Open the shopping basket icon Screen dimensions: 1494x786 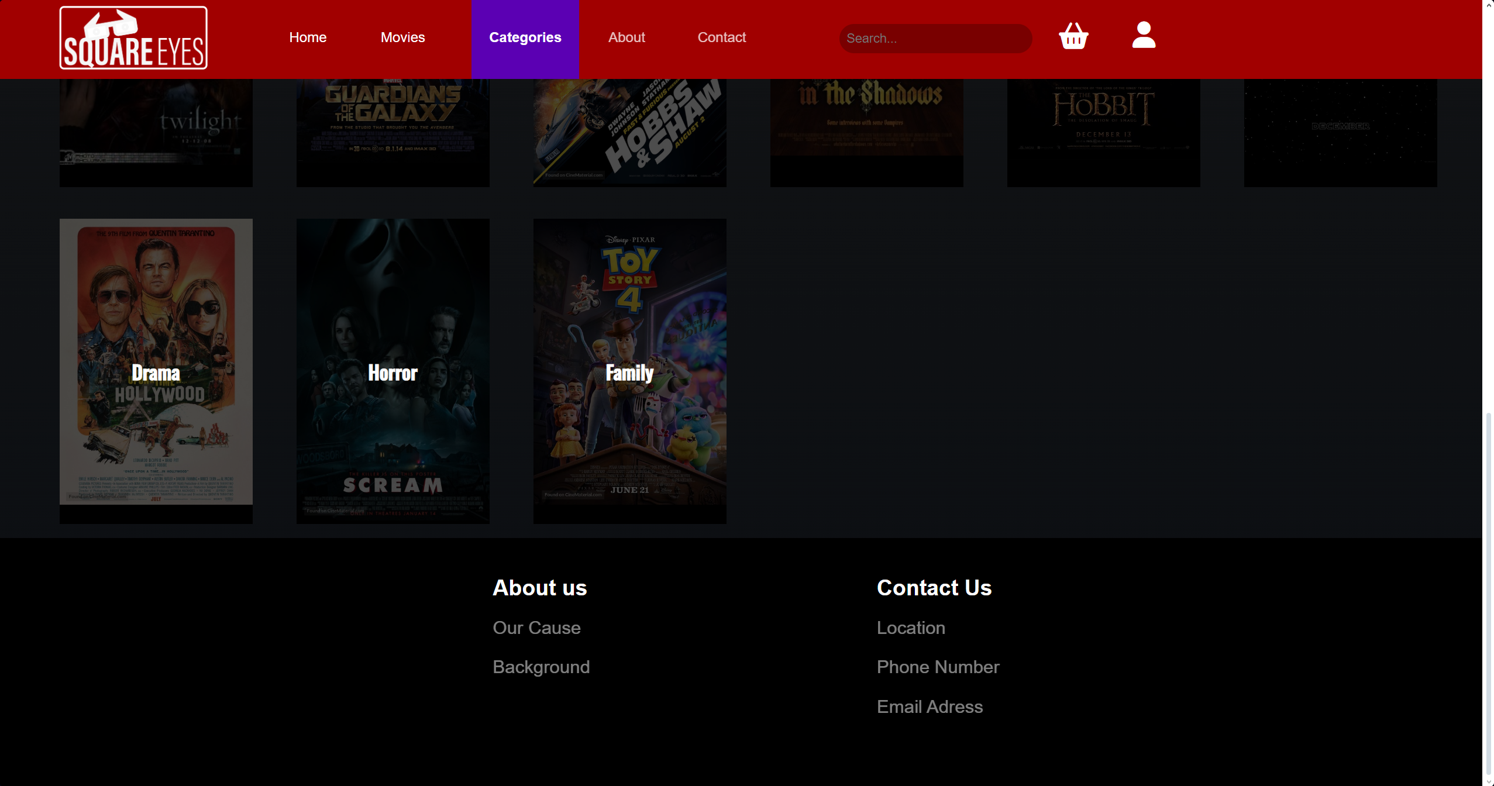[1073, 37]
